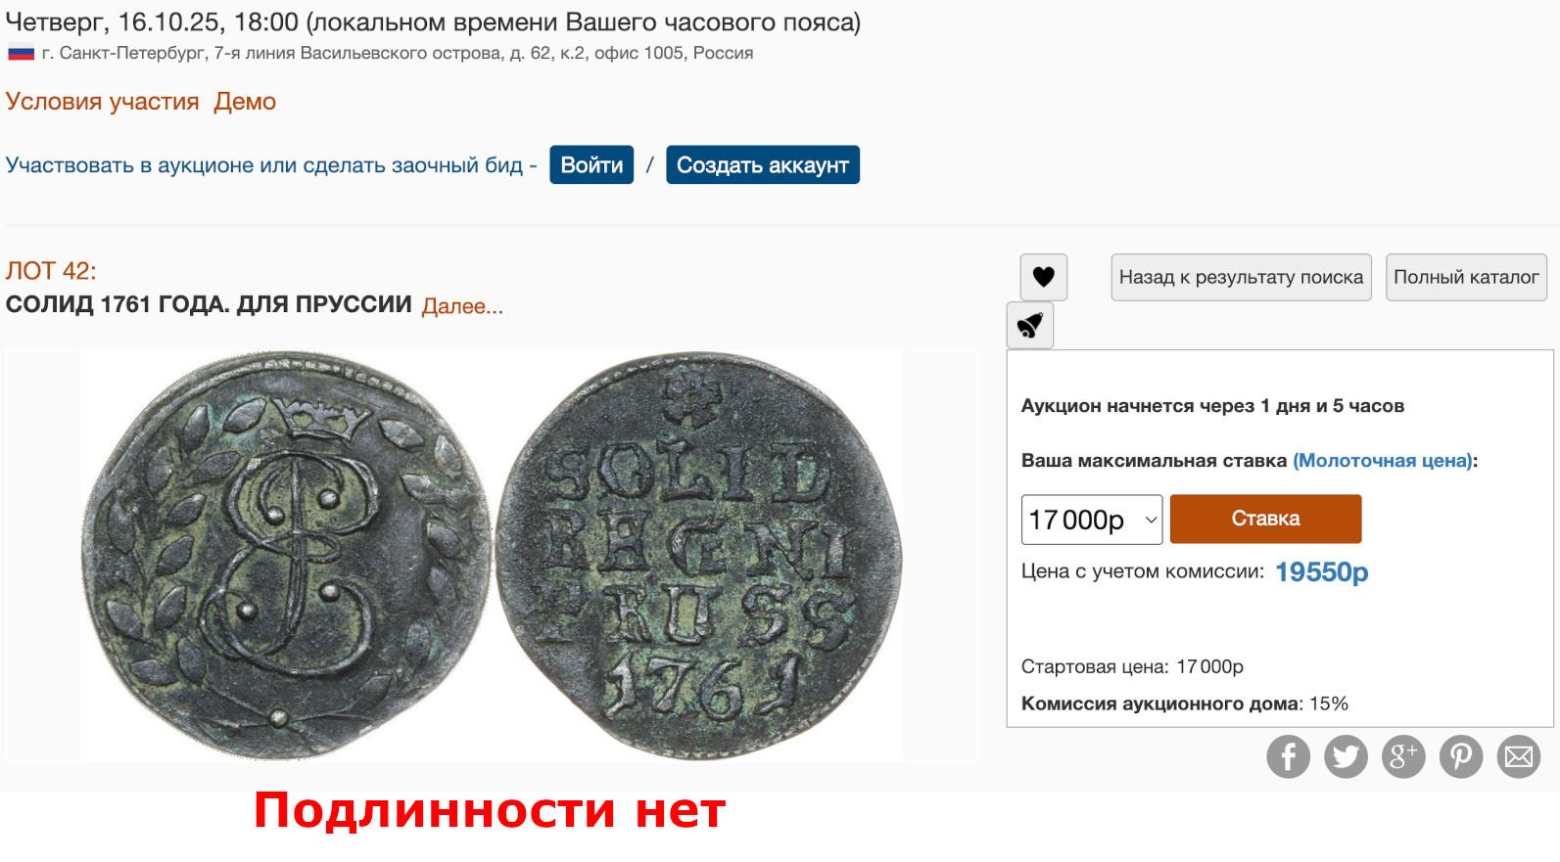Image resolution: width=1560 pixels, height=862 pixels.
Task: Click the coin reverse SOLID REGNI PRUSS image
Action: pos(698,557)
